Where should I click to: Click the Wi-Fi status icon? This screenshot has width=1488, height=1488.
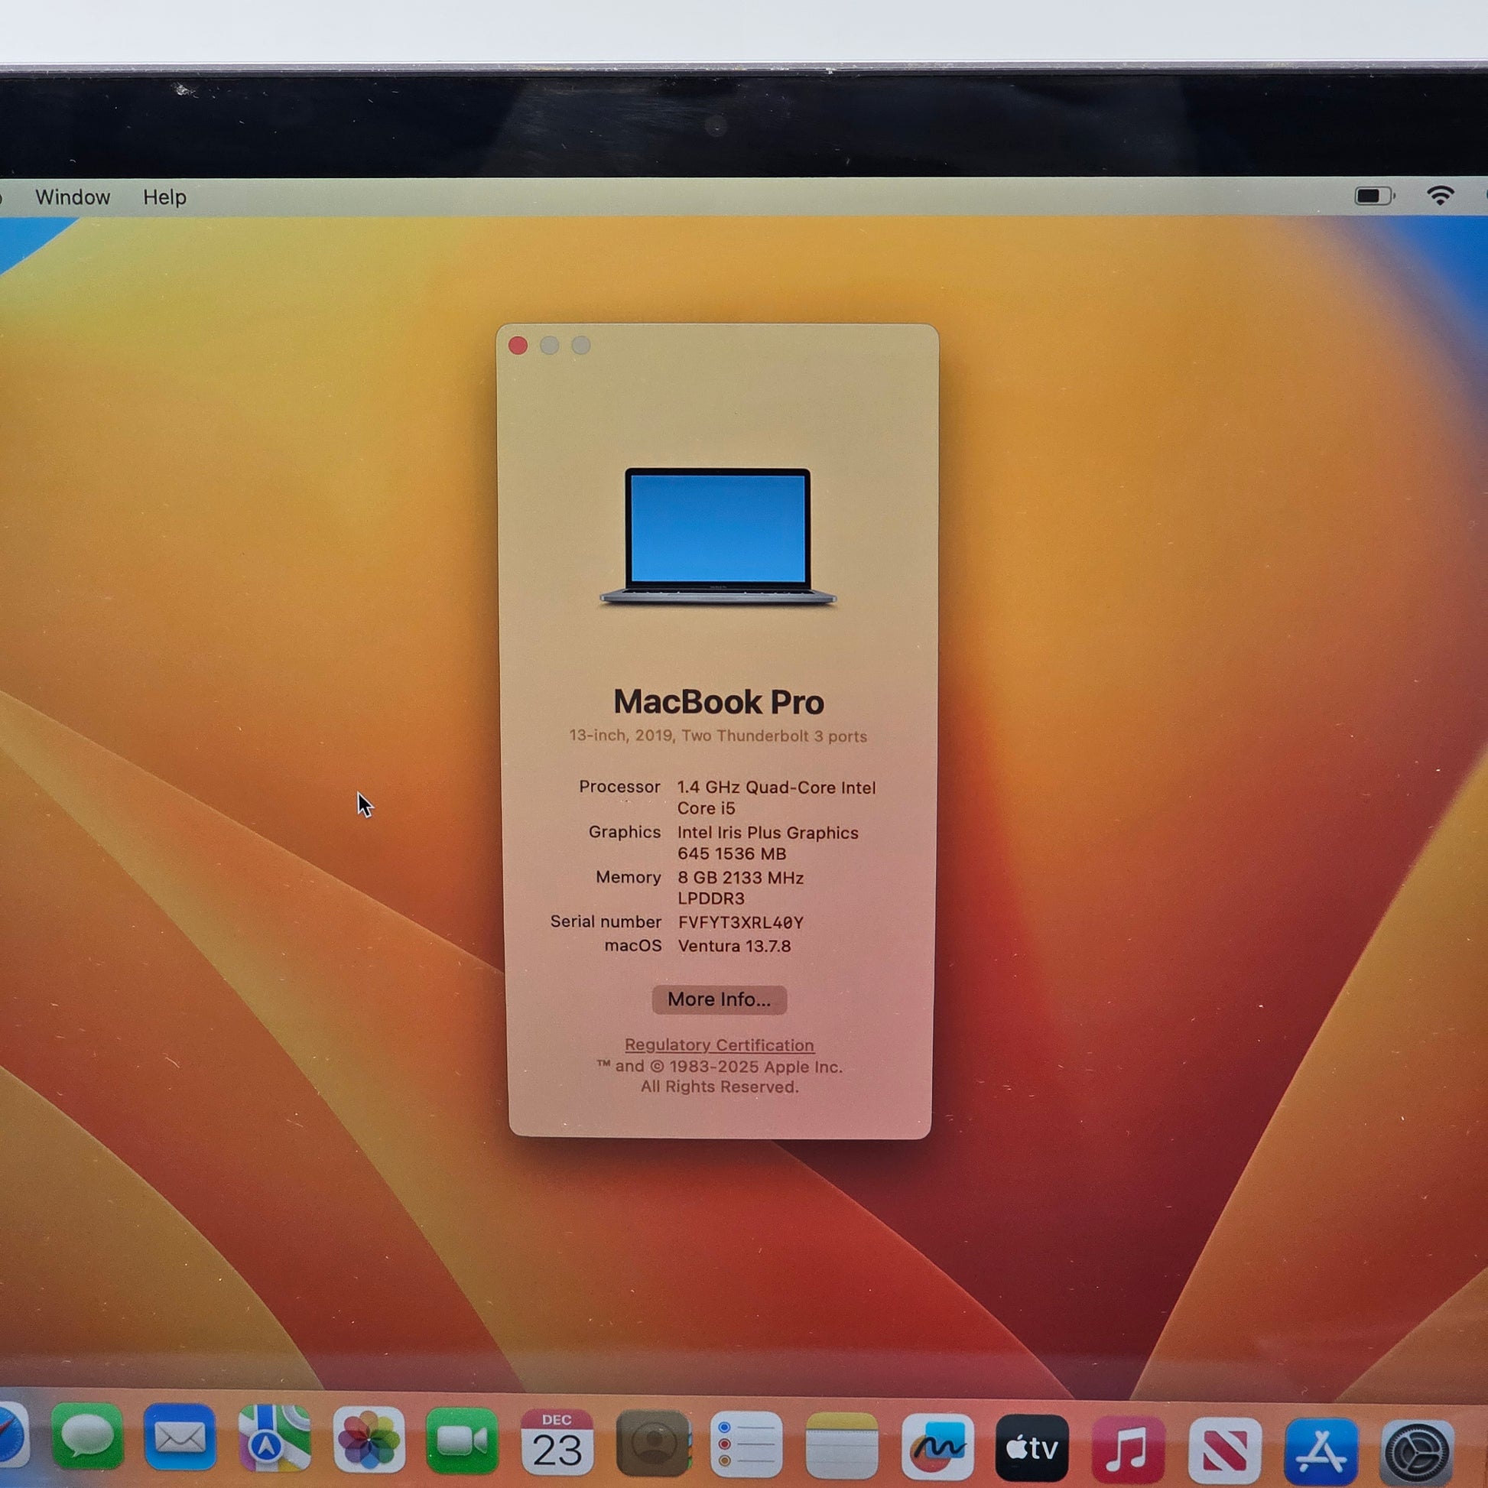(1440, 196)
